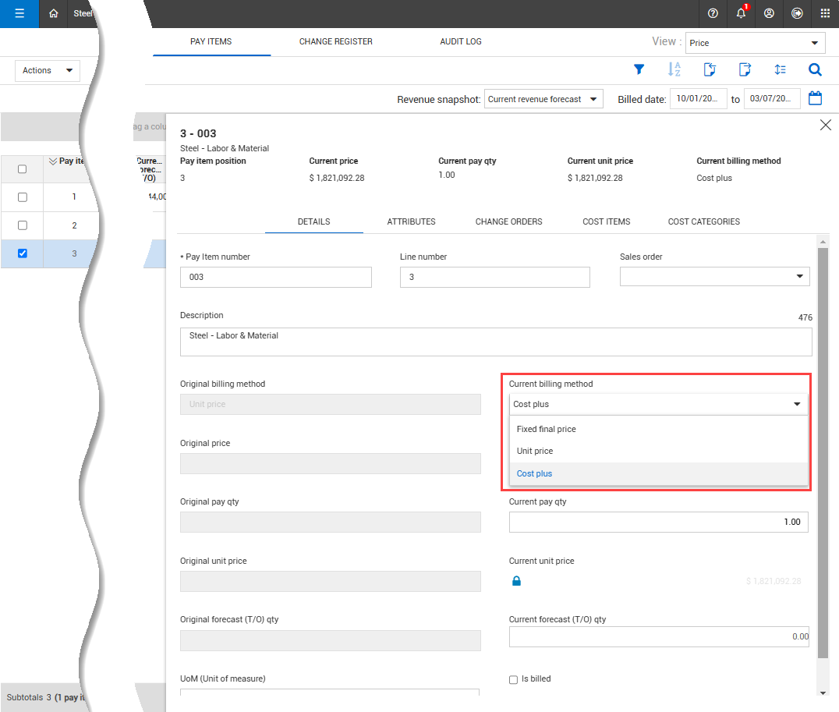
Task: Switch to the Change Register tab
Action: [x=335, y=41]
